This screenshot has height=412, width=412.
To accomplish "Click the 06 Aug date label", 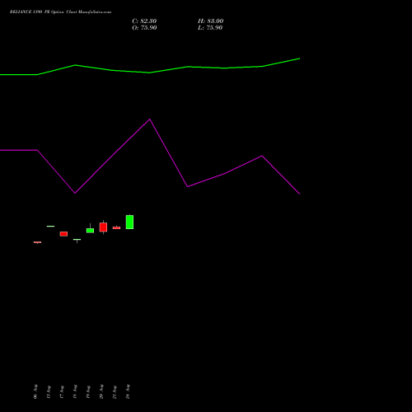I will 35,391.
